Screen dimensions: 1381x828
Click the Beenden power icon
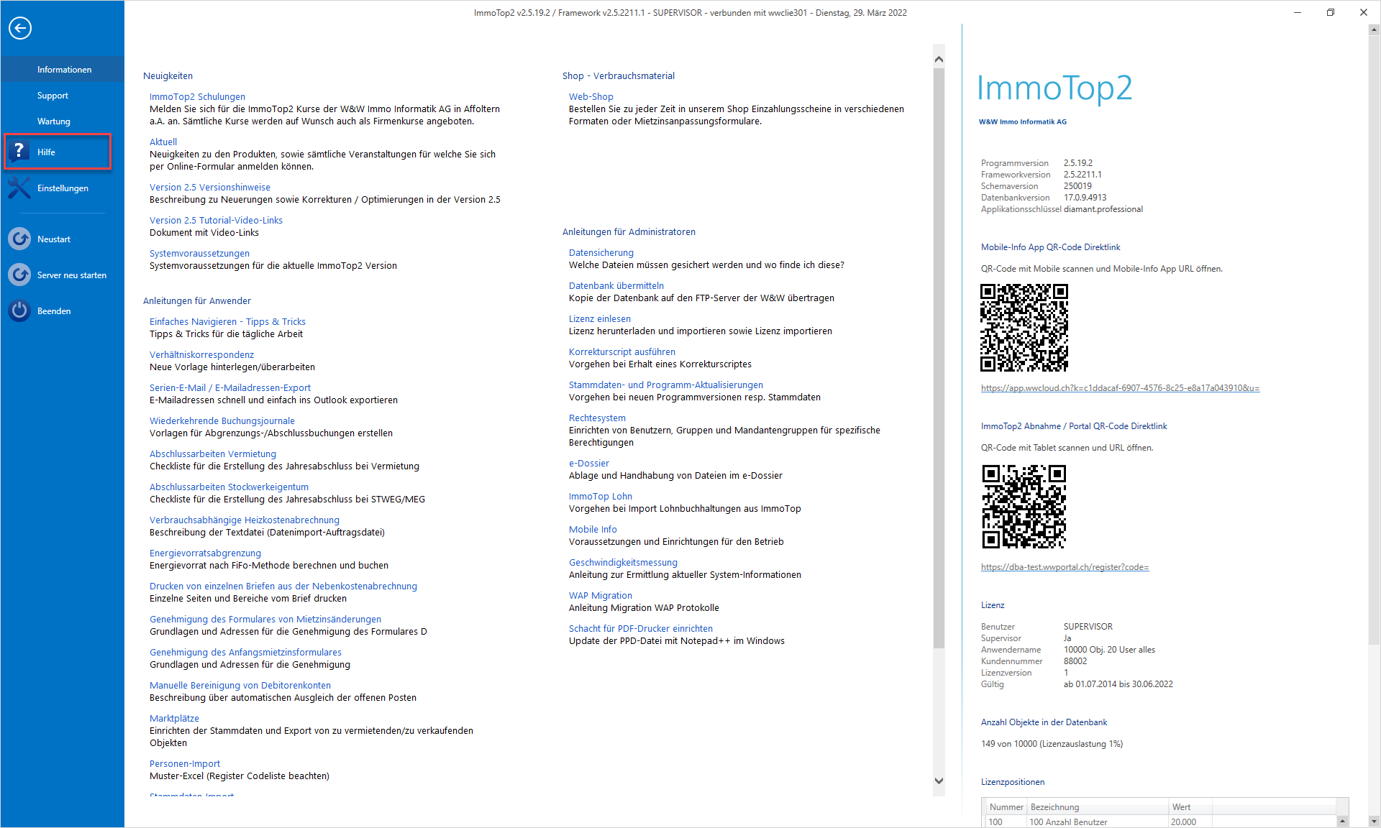(19, 310)
